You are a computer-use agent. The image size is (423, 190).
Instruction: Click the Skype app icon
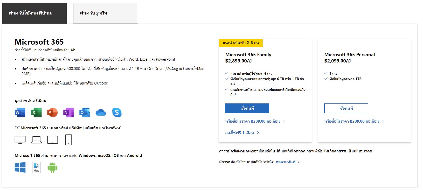[x=117, y=112]
